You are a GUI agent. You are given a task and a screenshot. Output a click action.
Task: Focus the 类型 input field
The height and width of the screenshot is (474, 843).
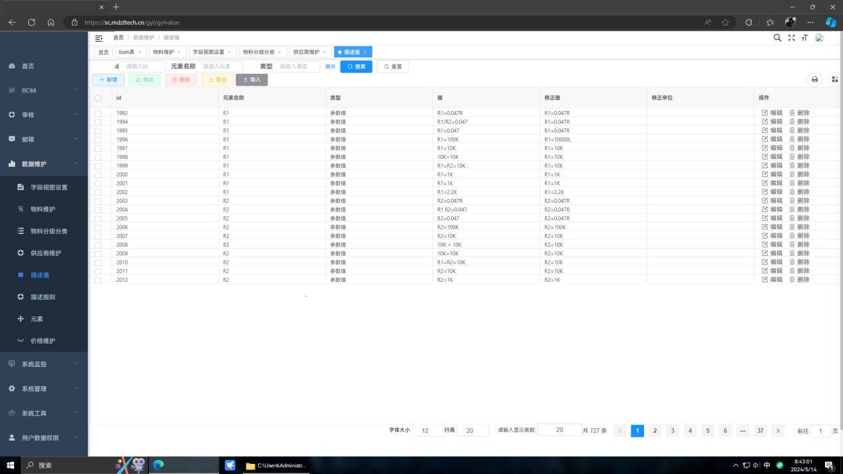(297, 66)
